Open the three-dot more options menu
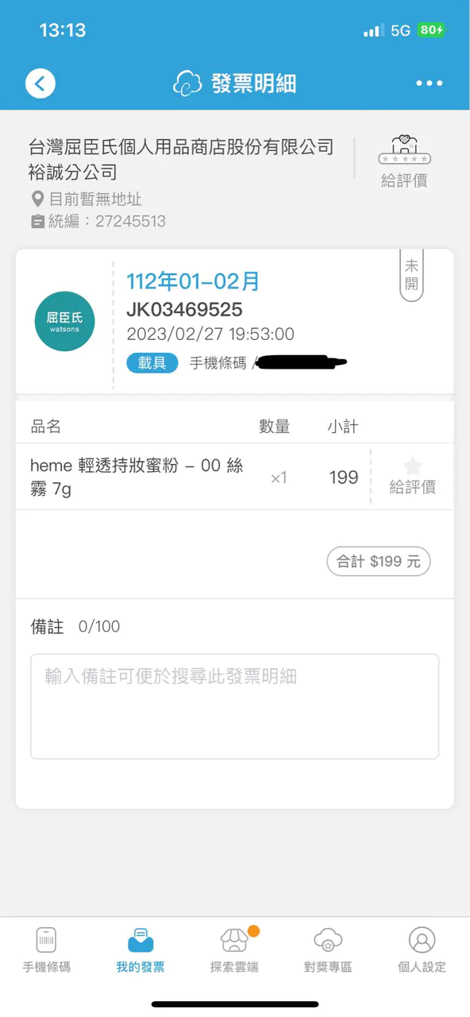 pos(430,83)
